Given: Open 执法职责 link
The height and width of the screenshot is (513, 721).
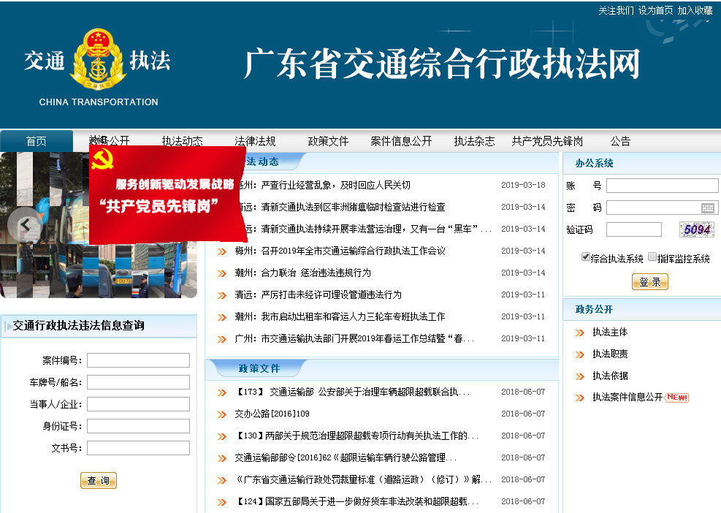Looking at the screenshot, I should click(x=610, y=354).
